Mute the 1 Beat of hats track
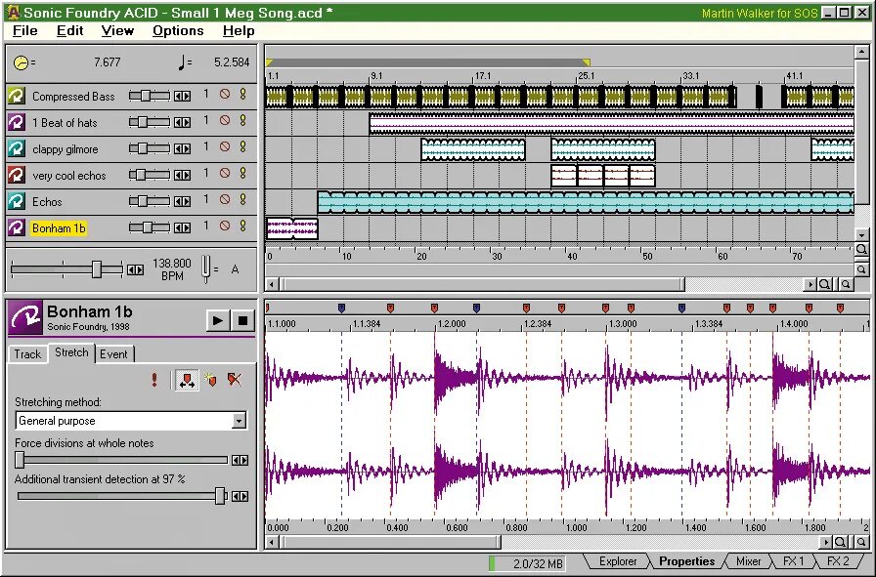 point(225,120)
